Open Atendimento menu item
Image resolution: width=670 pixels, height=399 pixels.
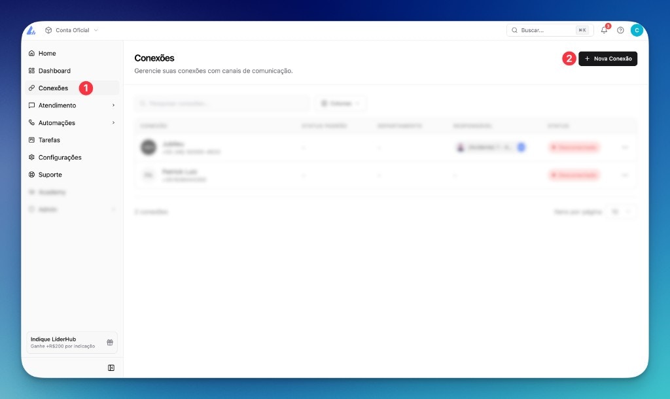pyautogui.click(x=72, y=105)
